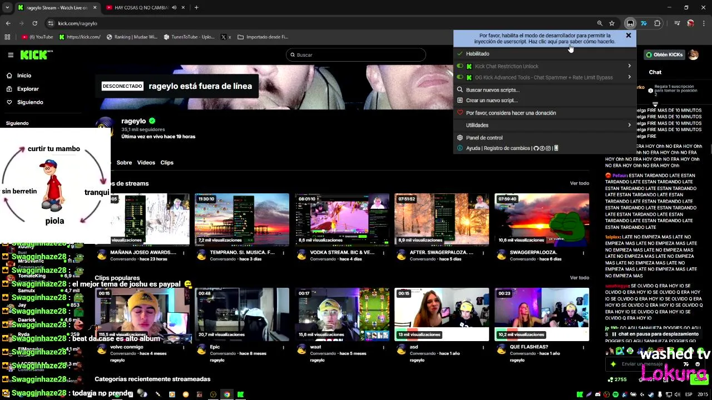This screenshot has height=400, width=712.
Task: Mute the HAY COSAS Q NO CAMBIAN tab audio
Action: (x=174, y=7)
